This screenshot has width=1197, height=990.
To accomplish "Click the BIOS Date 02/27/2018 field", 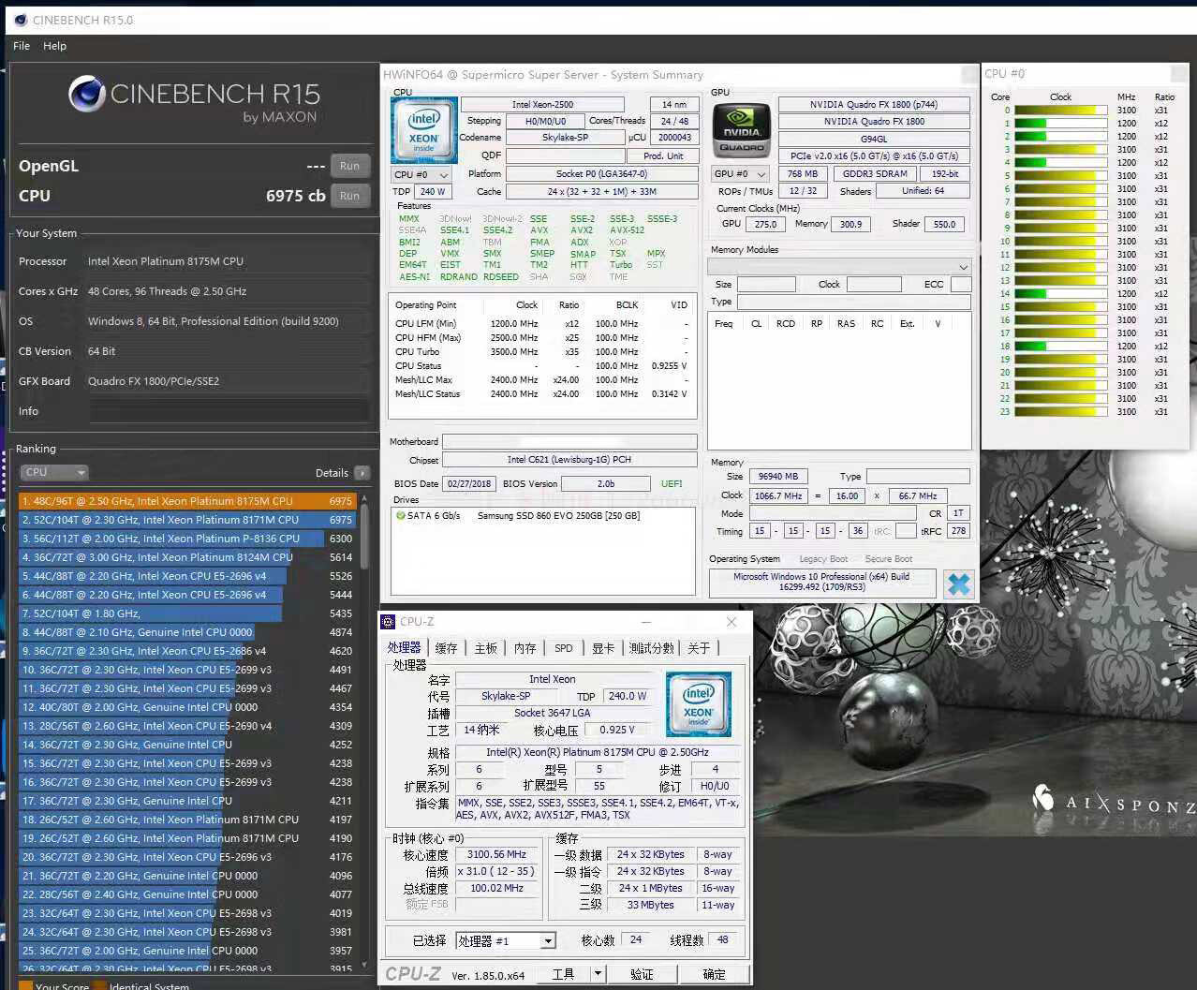I will click(469, 484).
